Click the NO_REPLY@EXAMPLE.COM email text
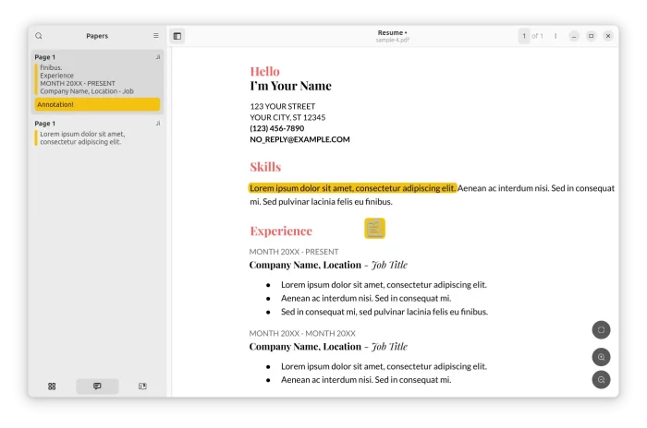 (299, 139)
